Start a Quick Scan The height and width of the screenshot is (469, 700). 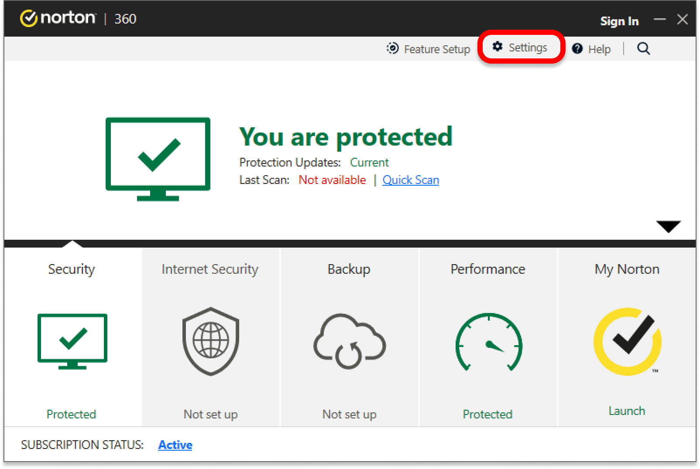[x=411, y=180]
